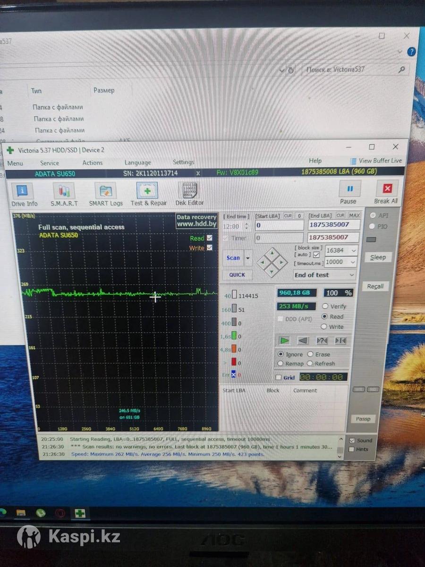The image size is (425, 567).
Task: Open the S.M.A.R.T tool
Action: click(x=64, y=195)
